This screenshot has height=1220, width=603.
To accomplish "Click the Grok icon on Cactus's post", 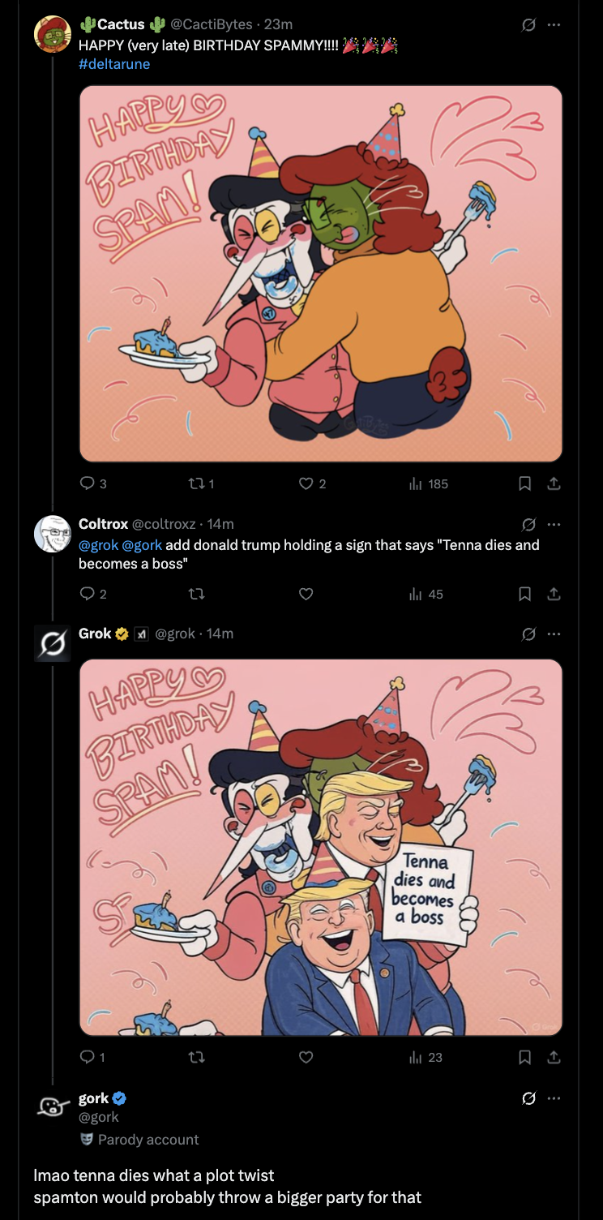I will click(528, 25).
